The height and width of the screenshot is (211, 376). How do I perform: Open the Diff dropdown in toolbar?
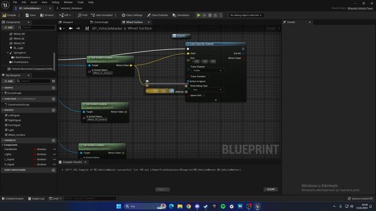point(65,15)
